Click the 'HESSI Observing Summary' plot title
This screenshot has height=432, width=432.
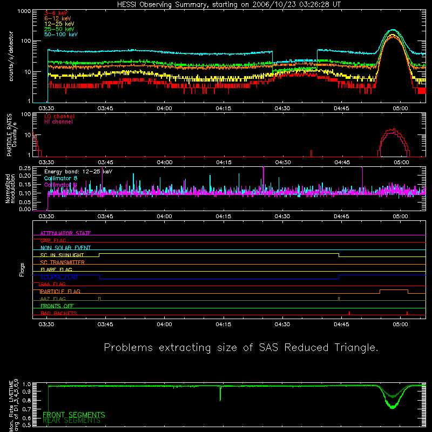coord(228,5)
